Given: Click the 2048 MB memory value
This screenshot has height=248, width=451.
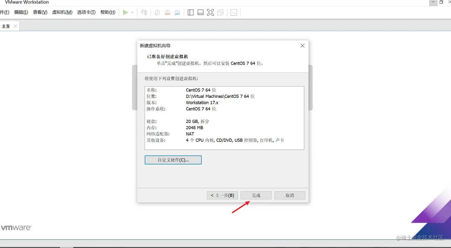Looking at the screenshot, I should pyautogui.click(x=194, y=128).
